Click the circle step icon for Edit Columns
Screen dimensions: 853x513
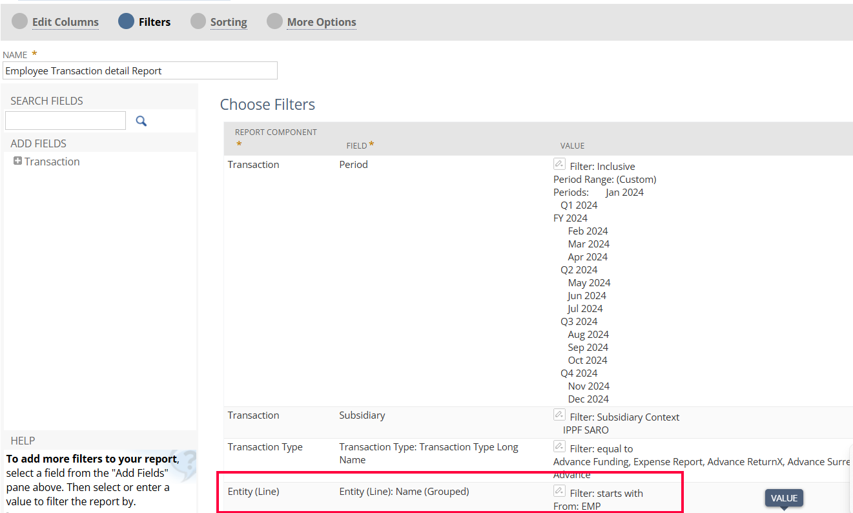20,21
